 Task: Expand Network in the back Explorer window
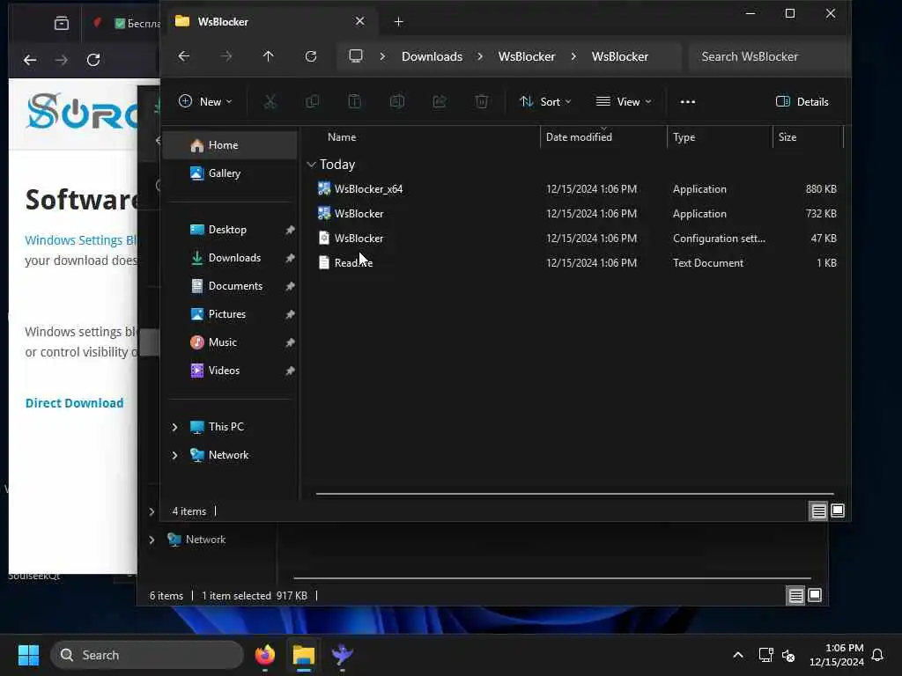(x=152, y=540)
